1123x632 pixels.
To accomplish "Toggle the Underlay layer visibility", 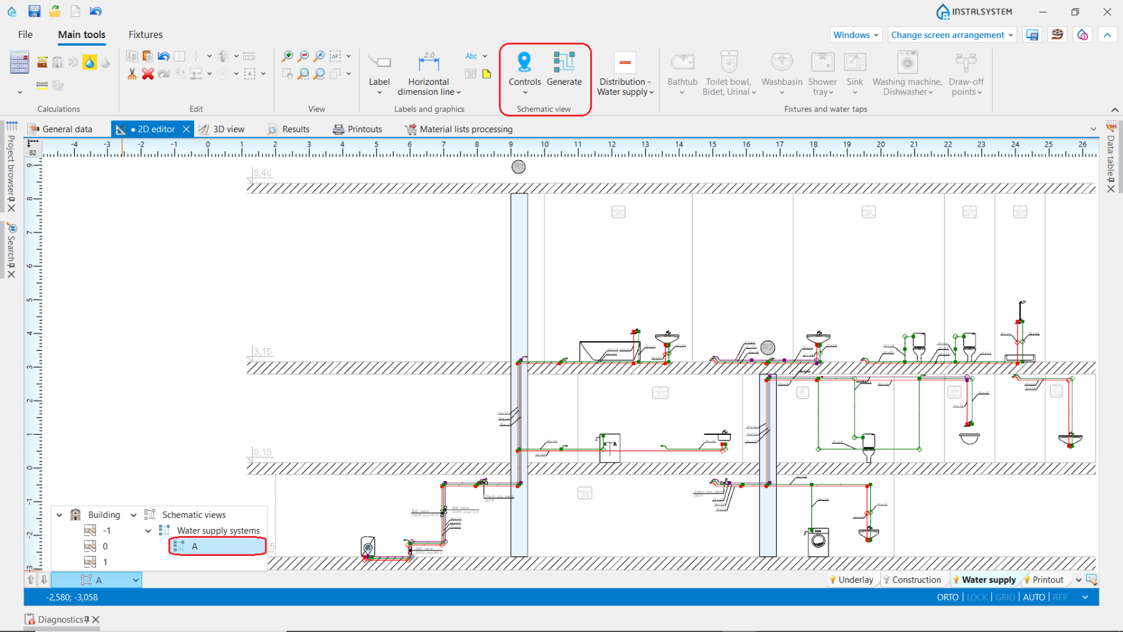I will [x=853, y=580].
